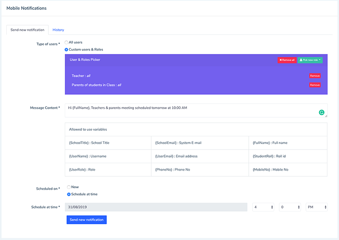
Task: Select Custom users & Roles radio option
Action: pos(67,50)
